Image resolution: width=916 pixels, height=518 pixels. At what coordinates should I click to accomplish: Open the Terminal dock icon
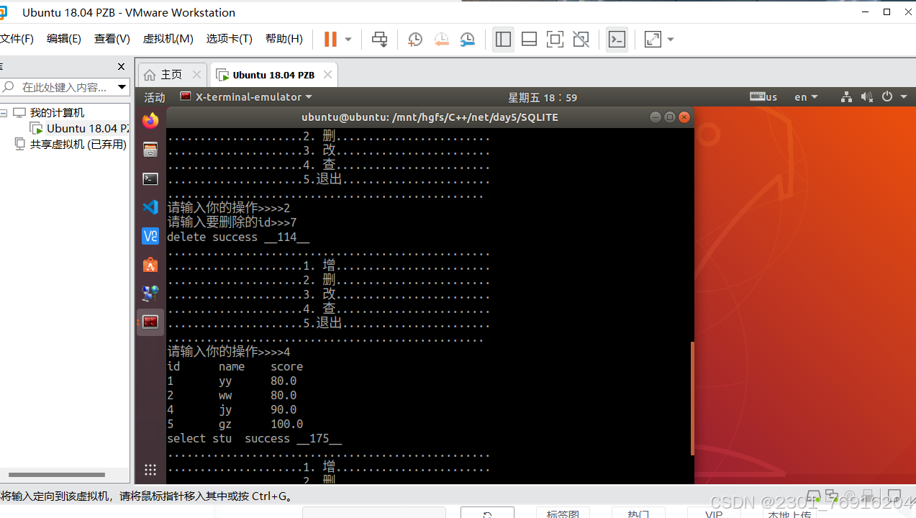click(150, 178)
